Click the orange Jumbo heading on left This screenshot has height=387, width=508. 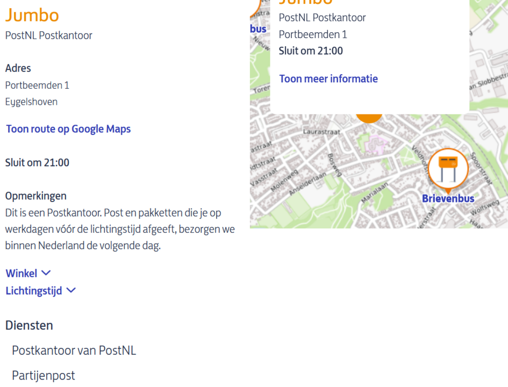[x=32, y=15]
